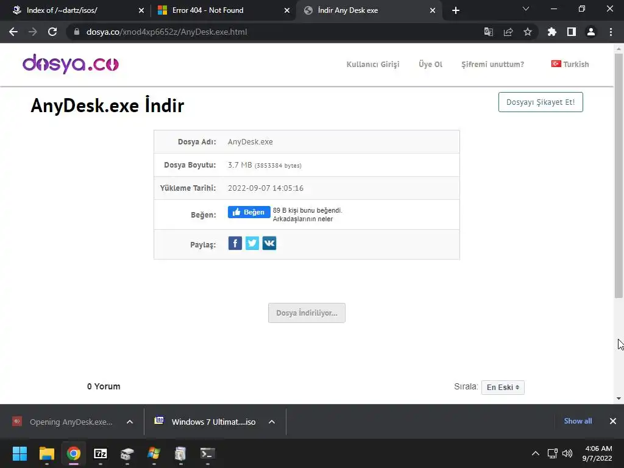Close the Error 404 - Not Found tab

point(287,10)
